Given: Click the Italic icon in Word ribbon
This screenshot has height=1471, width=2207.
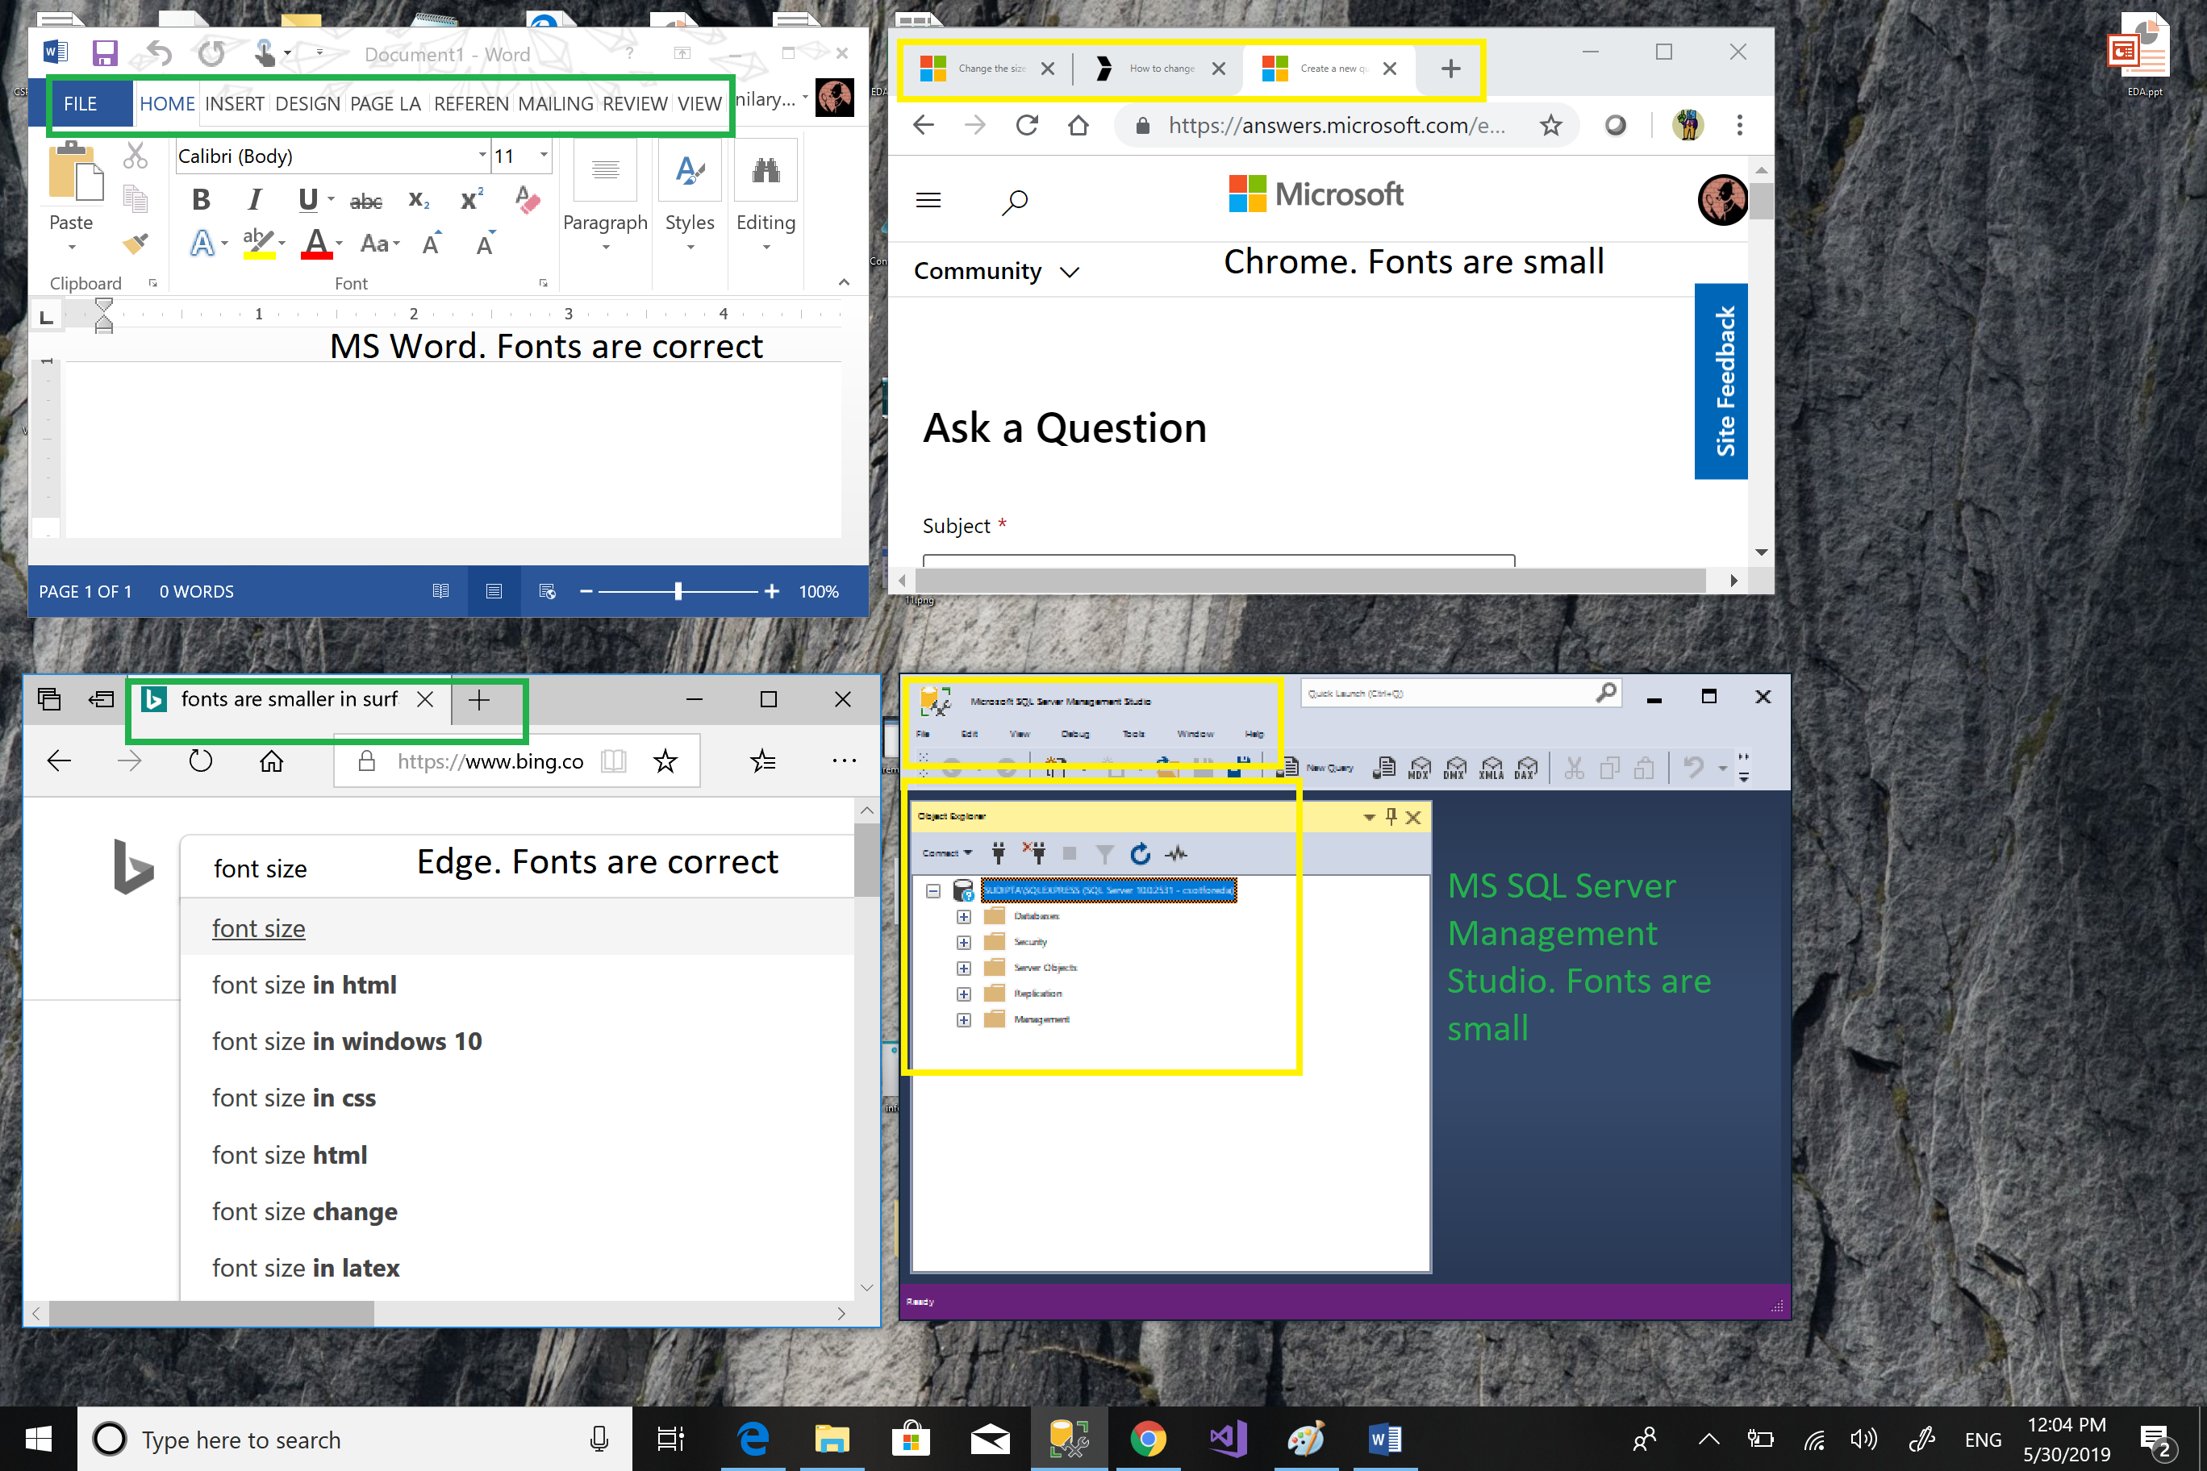Looking at the screenshot, I should click(x=254, y=200).
